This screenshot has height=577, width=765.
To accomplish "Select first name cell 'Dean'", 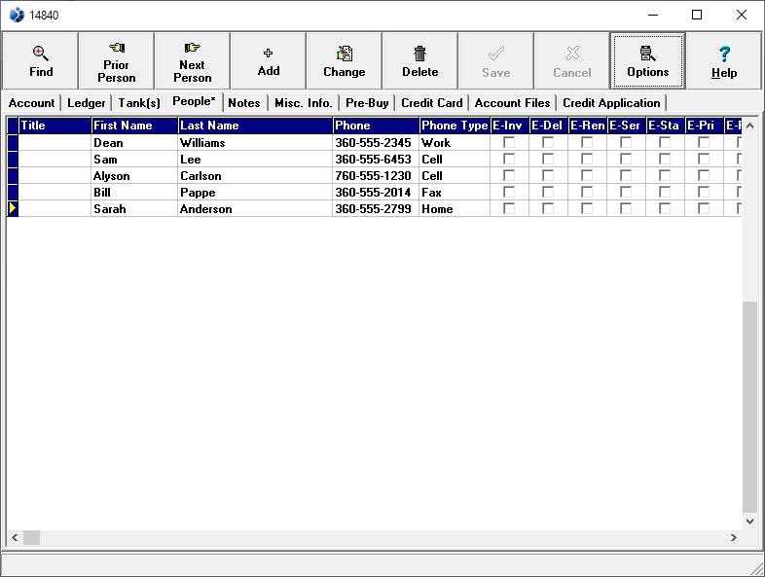I will click(x=134, y=142).
